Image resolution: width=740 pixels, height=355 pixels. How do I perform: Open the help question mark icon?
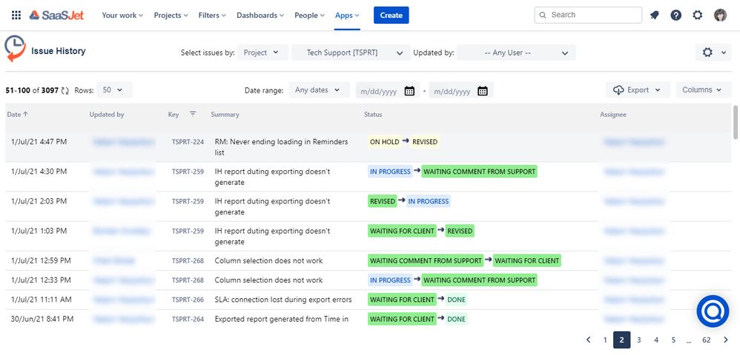pyautogui.click(x=675, y=15)
